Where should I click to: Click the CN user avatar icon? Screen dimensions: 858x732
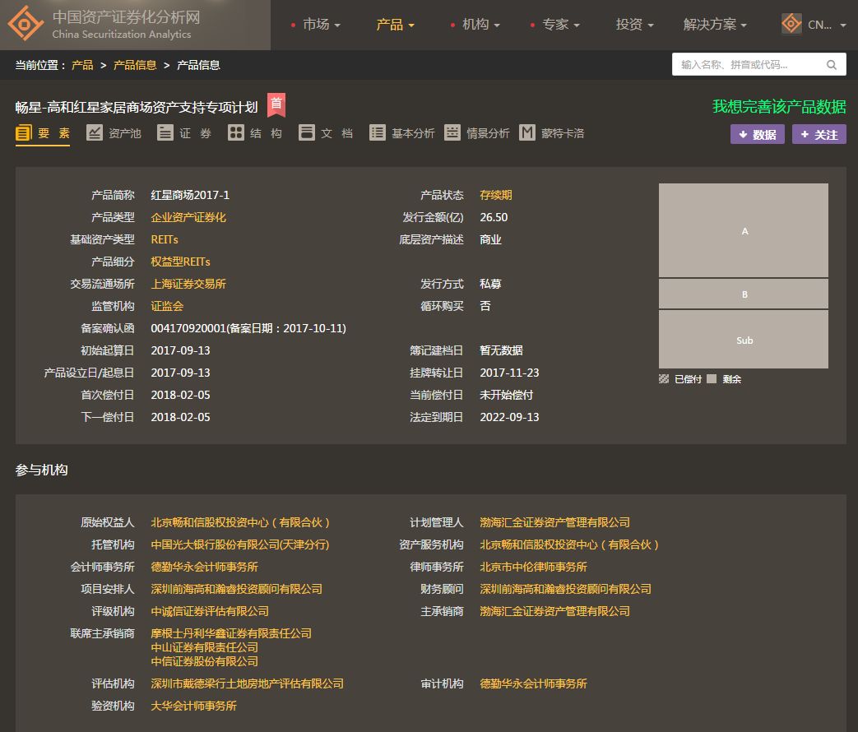[791, 24]
